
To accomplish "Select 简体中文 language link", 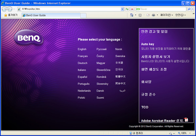I will coord(120,83).
